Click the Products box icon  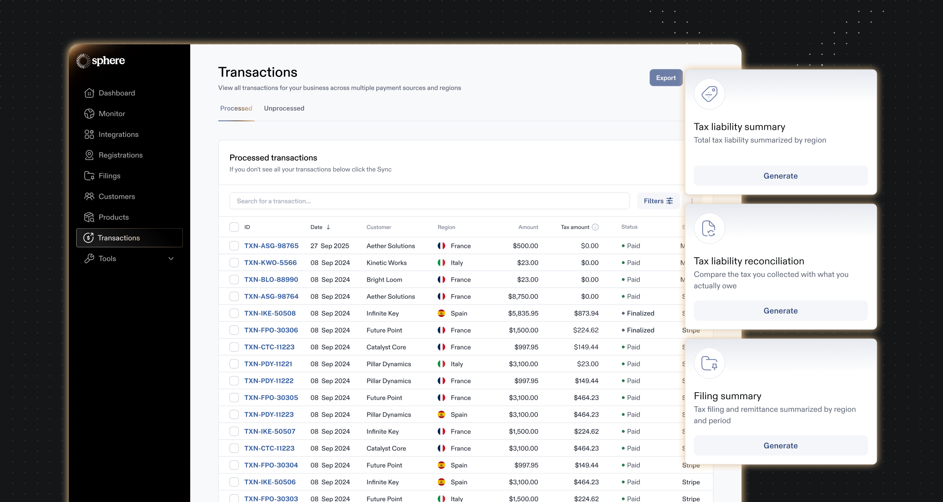pos(89,217)
